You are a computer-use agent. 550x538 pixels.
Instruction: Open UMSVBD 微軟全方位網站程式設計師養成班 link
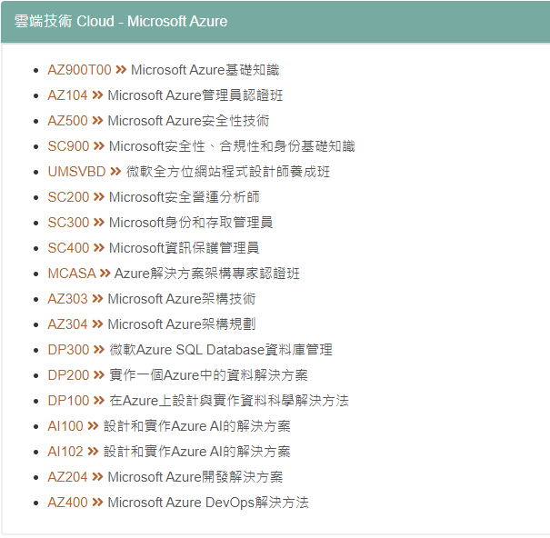point(189,172)
